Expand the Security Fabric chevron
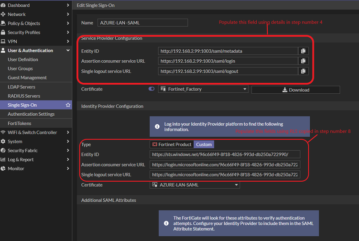The height and width of the screenshot is (241, 359). click(68, 150)
